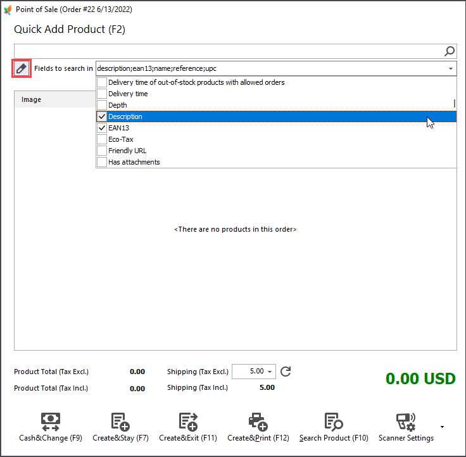Enable the Friendly URL checkbox
Viewport: 466px width, 457px height.
[x=102, y=151]
